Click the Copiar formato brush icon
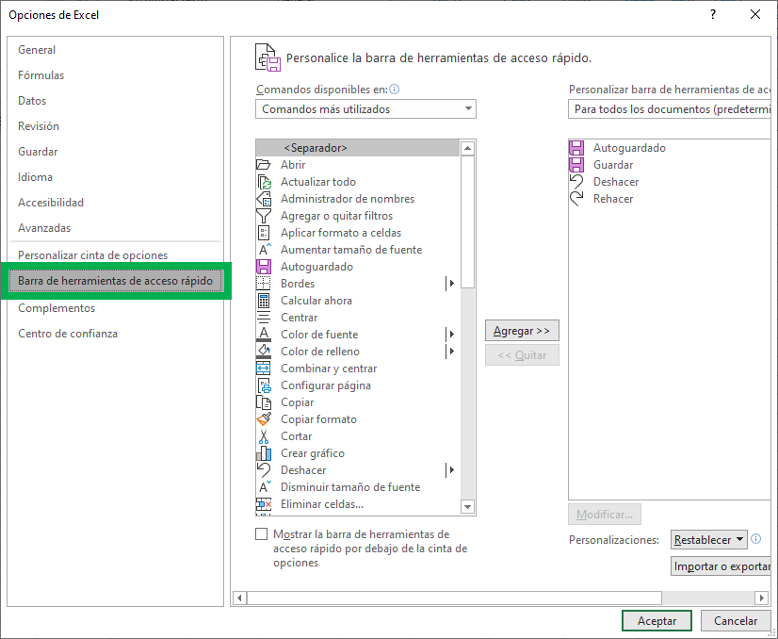778x639 pixels. [264, 419]
